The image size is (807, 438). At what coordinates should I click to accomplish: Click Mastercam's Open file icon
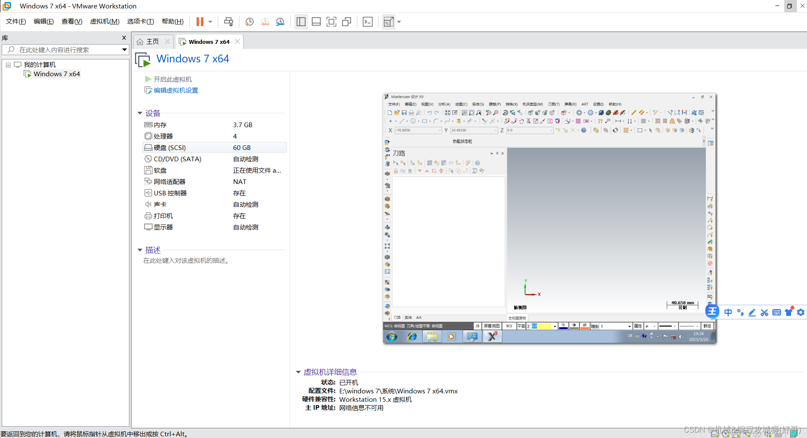point(397,112)
